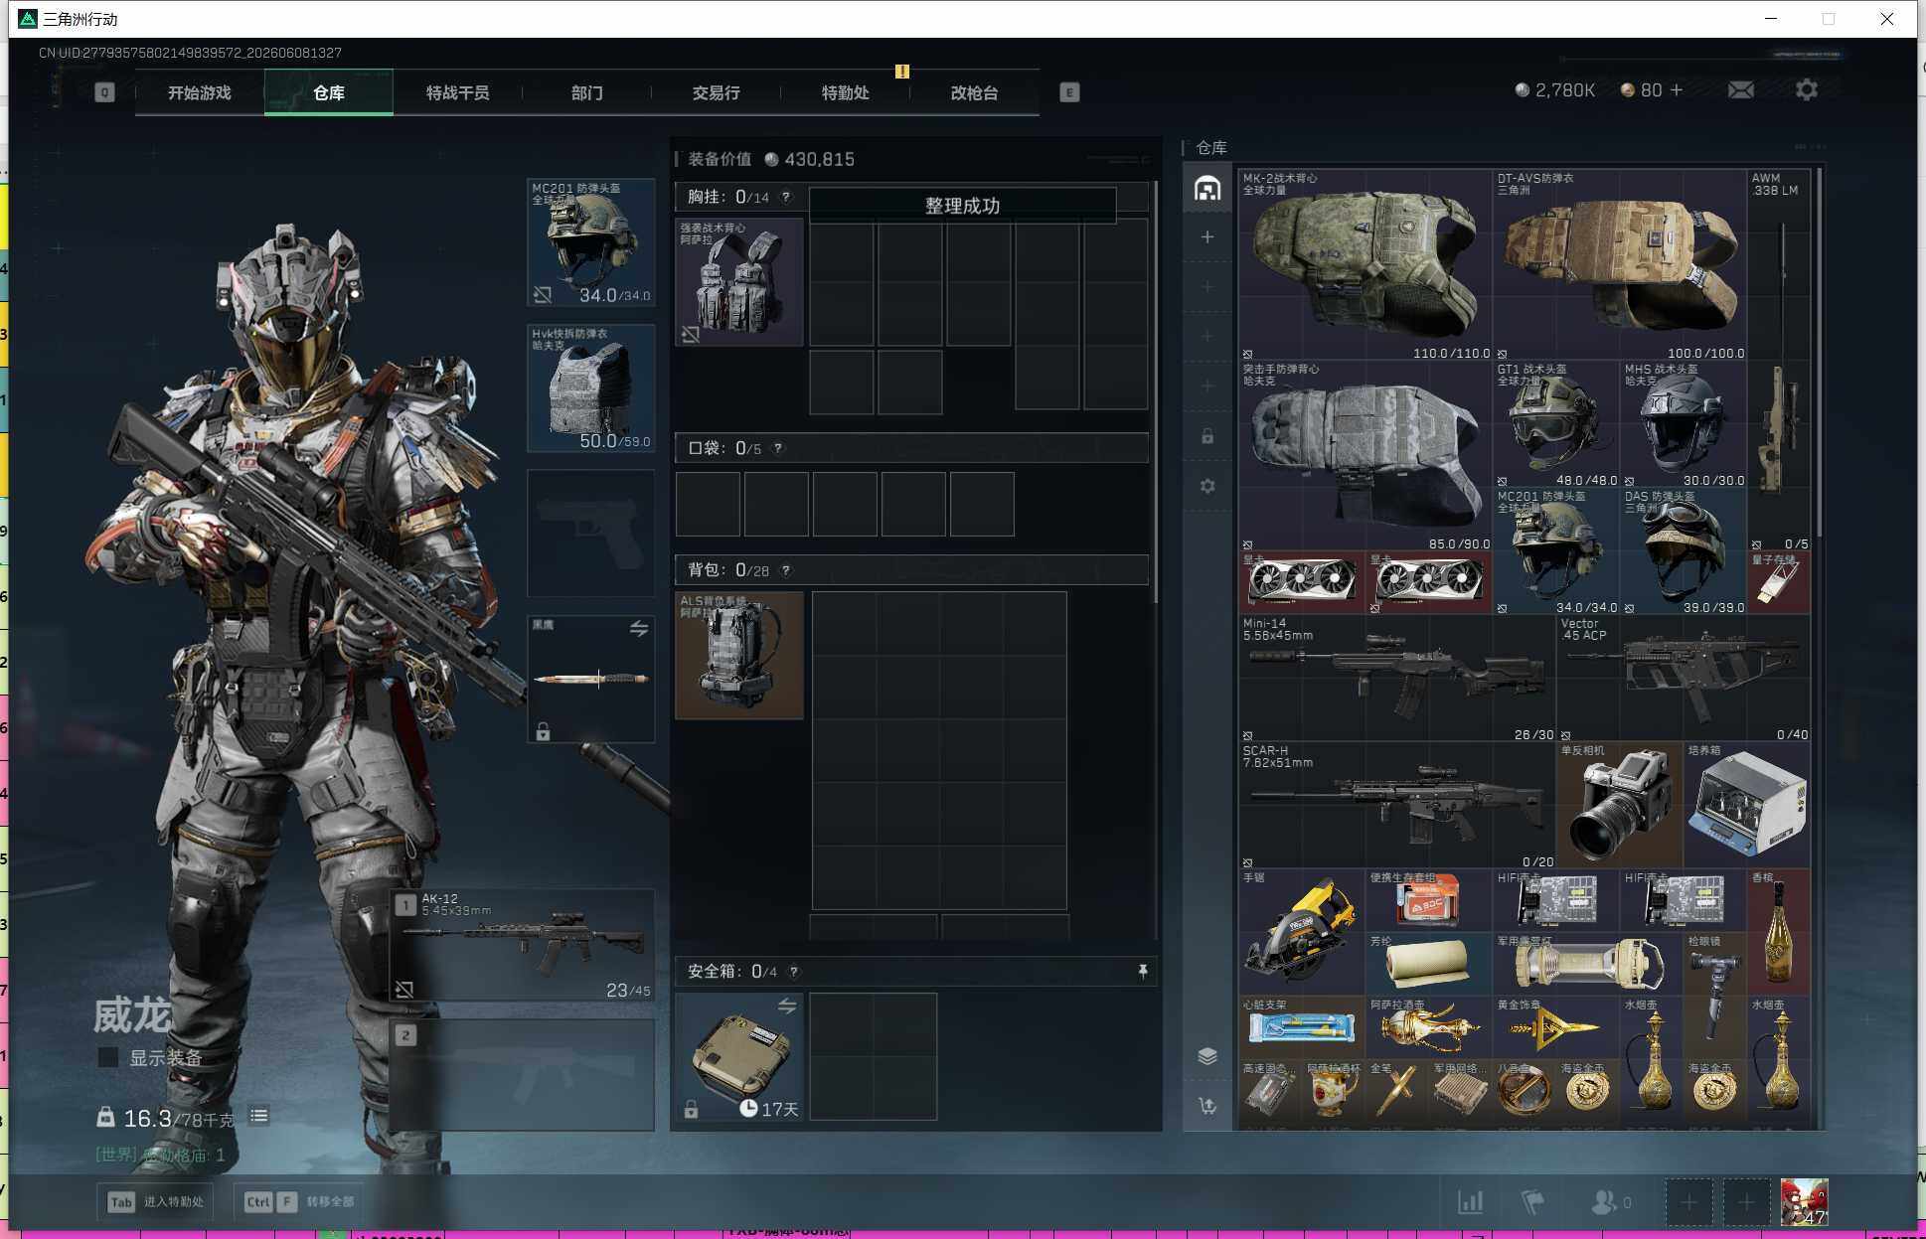This screenshot has width=1926, height=1239.
Task: Open the mail envelope icon
Action: coord(1741,90)
